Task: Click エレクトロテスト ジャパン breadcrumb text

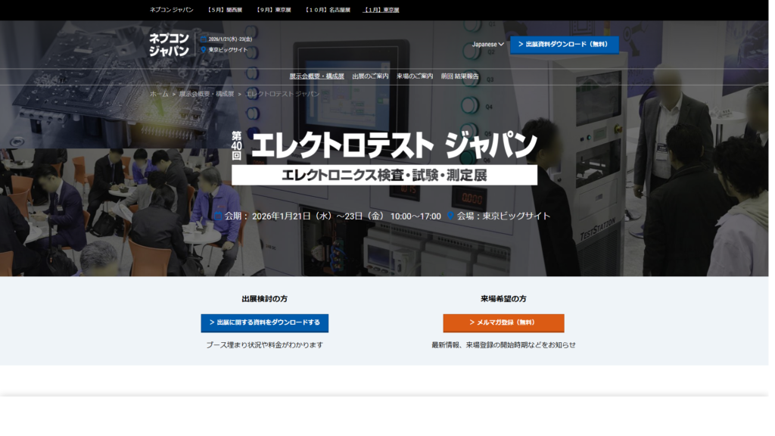Action: click(283, 94)
